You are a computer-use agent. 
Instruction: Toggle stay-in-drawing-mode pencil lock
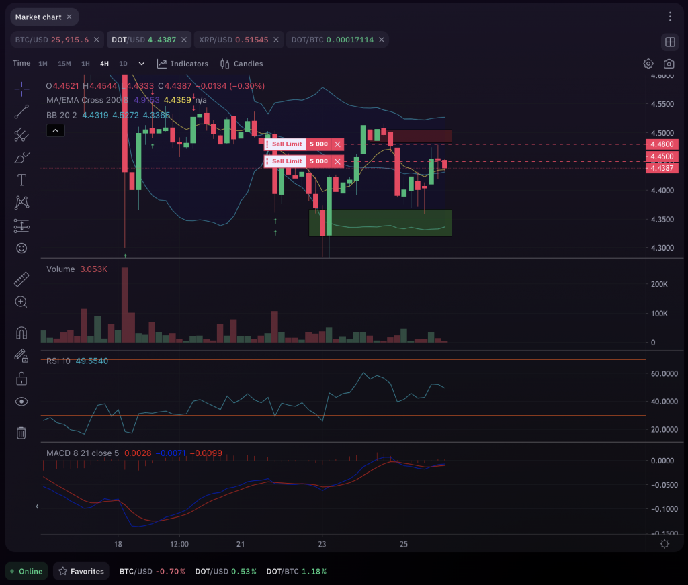point(21,355)
